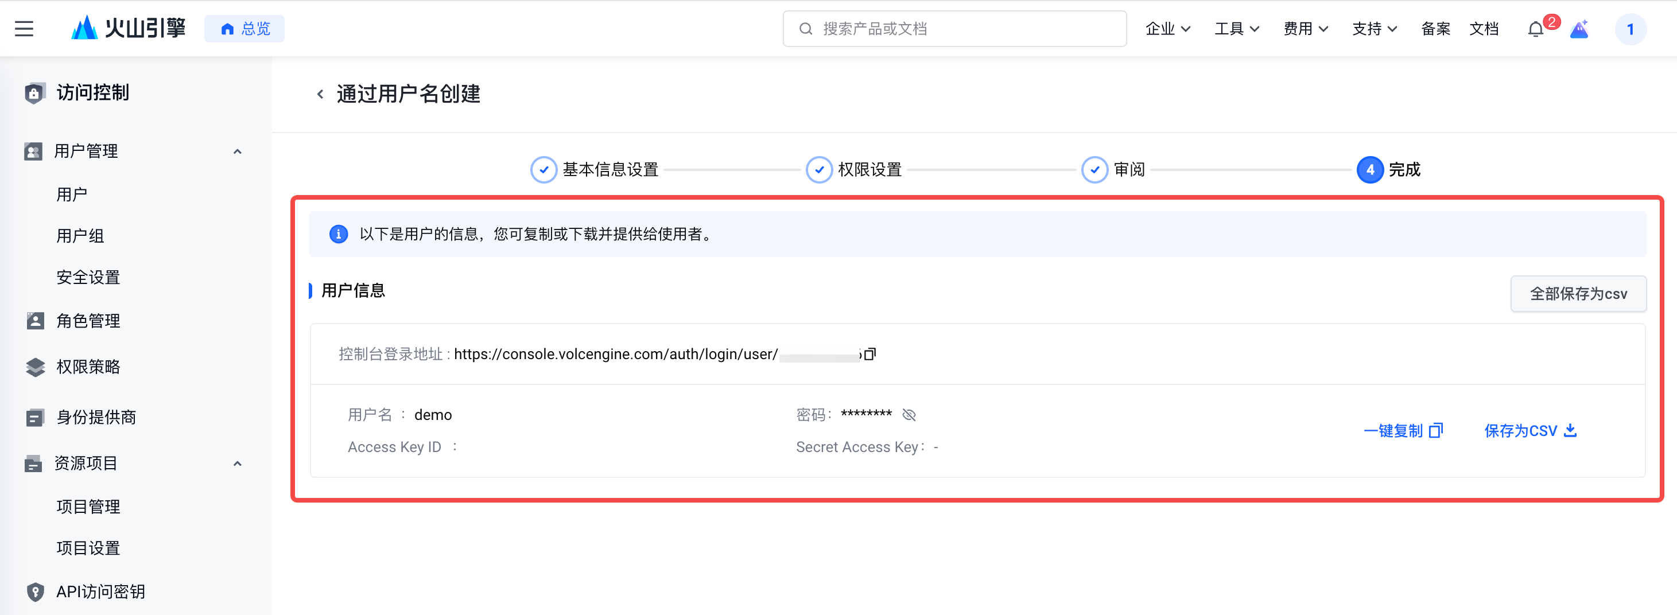The width and height of the screenshot is (1677, 615).
Task: Open the user account avatar
Action: tap(1631, 29)
